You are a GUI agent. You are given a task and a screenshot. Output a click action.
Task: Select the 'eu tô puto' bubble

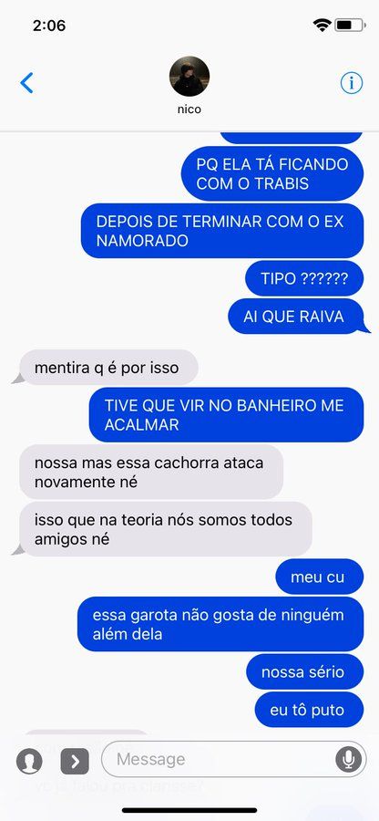tap(309, 710)
